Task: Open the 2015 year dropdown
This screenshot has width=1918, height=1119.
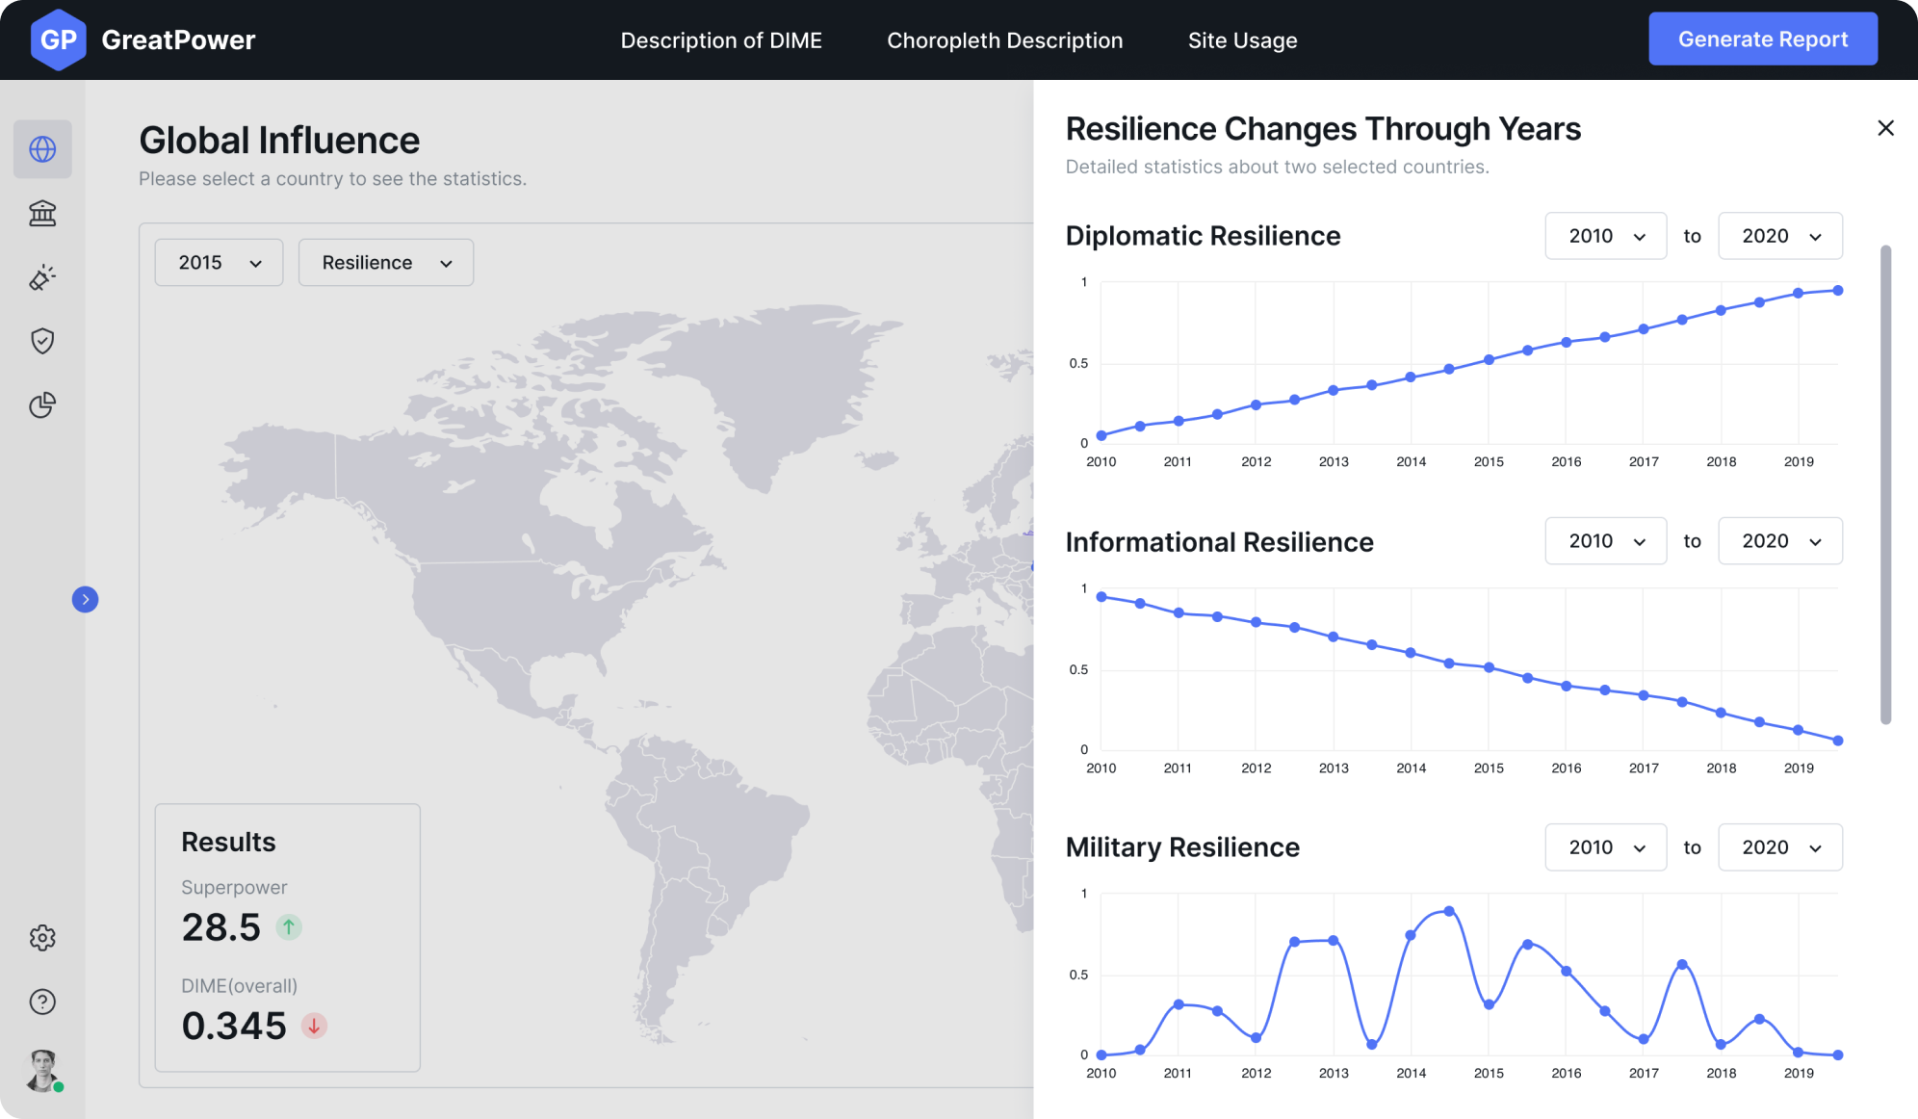Action: pyautogui.click(x=219, y=263)
